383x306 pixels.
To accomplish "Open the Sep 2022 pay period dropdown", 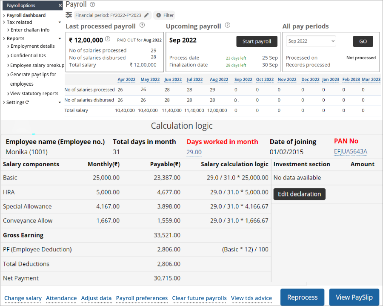I will pos(311,41).
